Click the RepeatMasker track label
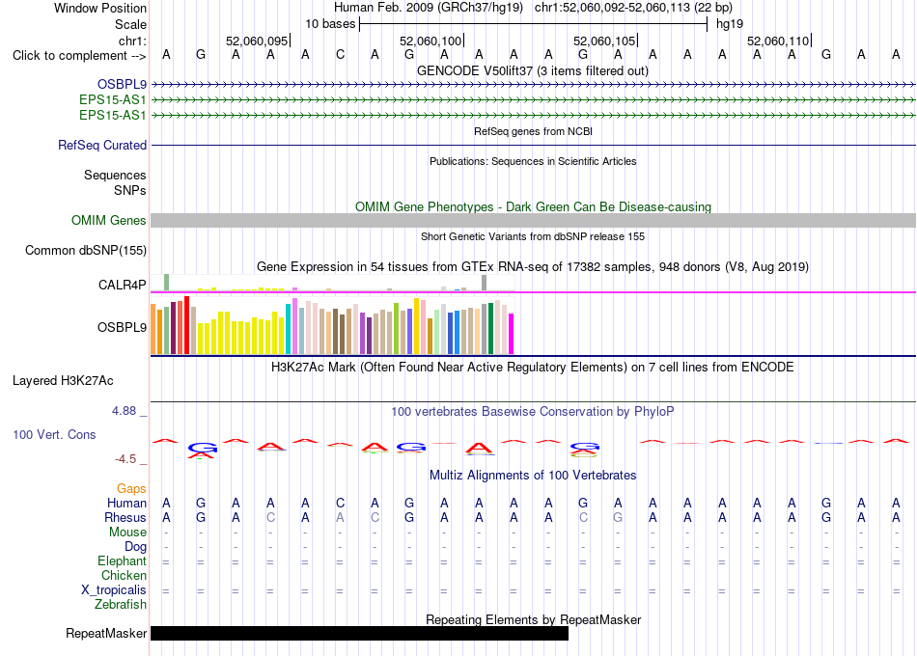The height and width of the screenshot is (656, 917). click(x=106, y=633)
